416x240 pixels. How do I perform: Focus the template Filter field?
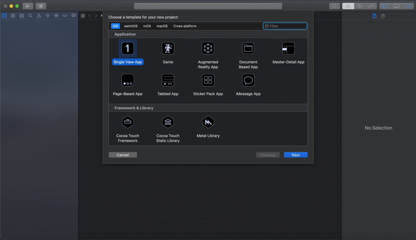coord(285,26)
